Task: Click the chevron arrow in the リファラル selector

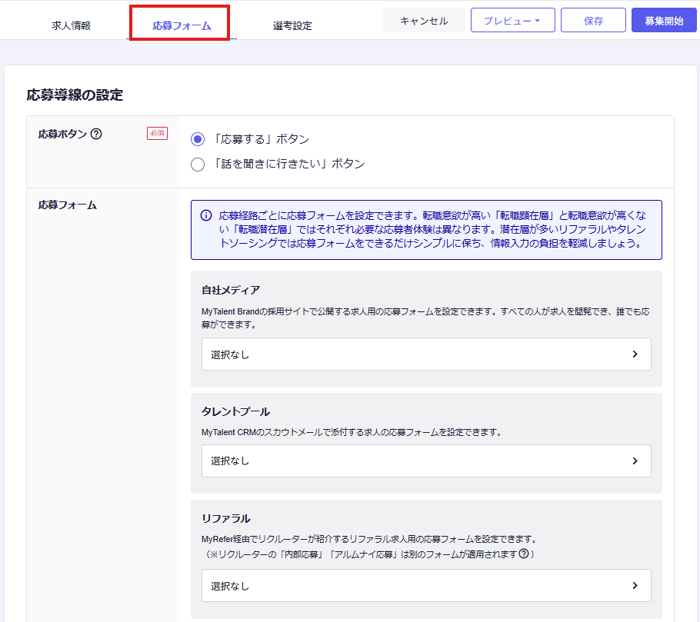Action: click(x=635, y=586)
